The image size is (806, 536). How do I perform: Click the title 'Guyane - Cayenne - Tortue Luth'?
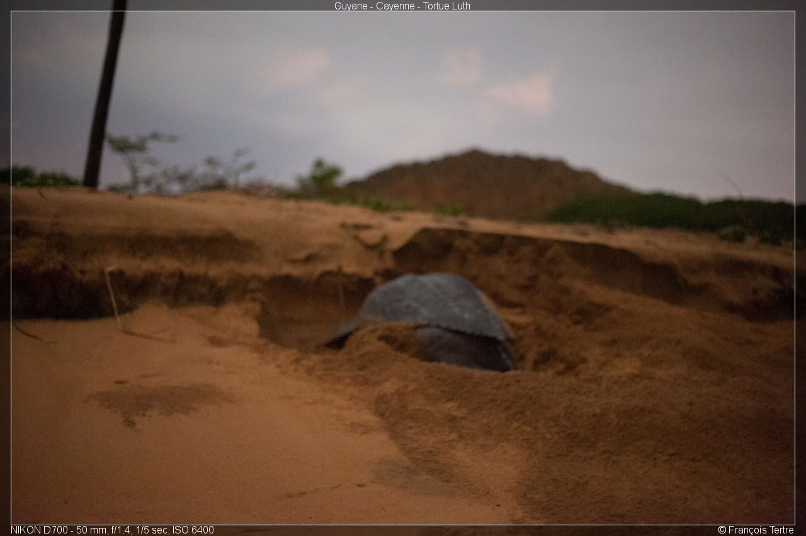pyautogui.click(x=402, y=6)
